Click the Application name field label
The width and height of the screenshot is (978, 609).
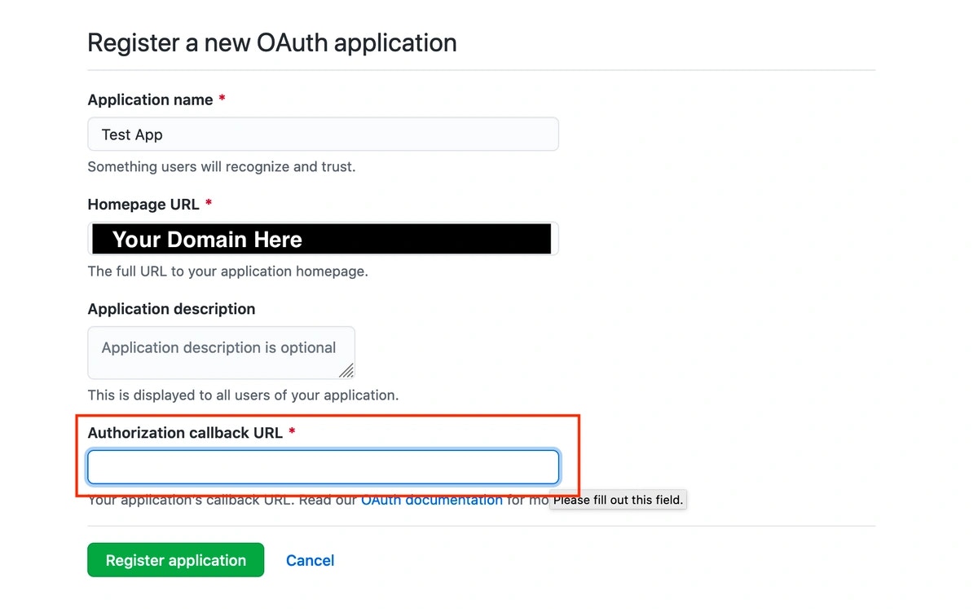[152, 99]
